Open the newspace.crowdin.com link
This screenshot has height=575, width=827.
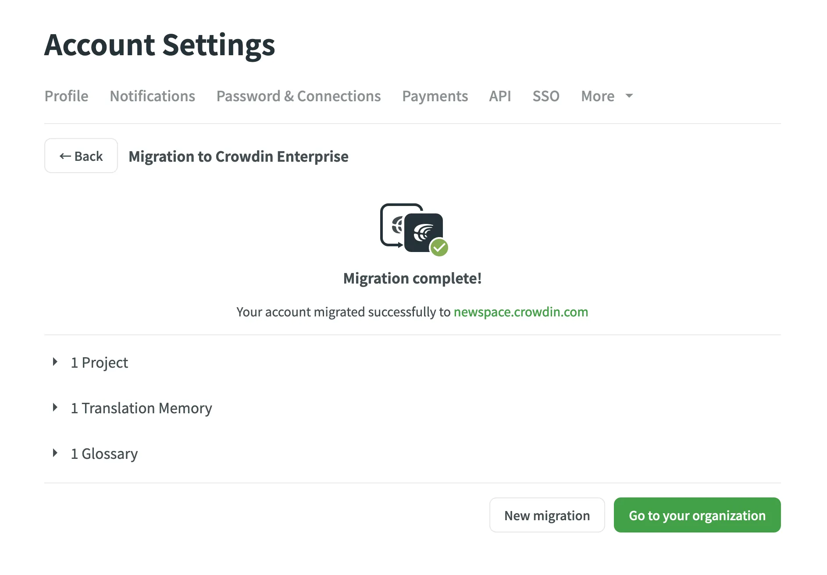[x=520, y=312]
